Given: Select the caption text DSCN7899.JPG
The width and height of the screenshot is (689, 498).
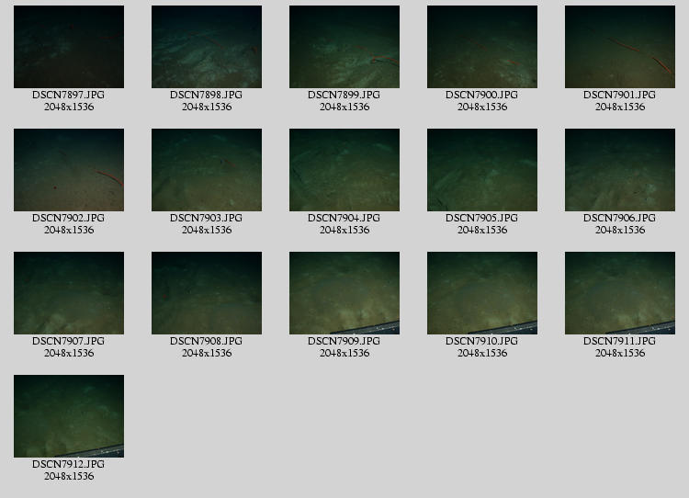Looking at the screenshot, I should 344,95.
